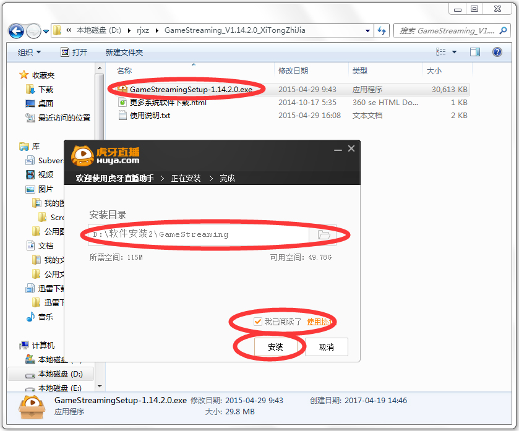Open Explorer help icon
The image size is (519, 431).
coord(497,52)
